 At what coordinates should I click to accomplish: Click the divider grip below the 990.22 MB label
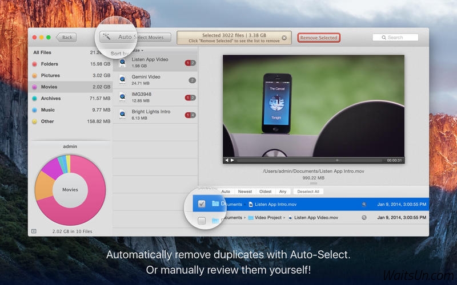click(x=314, y=184)
